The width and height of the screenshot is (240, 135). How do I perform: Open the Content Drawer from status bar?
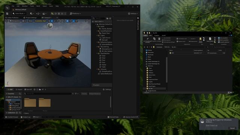pos(12,117)
